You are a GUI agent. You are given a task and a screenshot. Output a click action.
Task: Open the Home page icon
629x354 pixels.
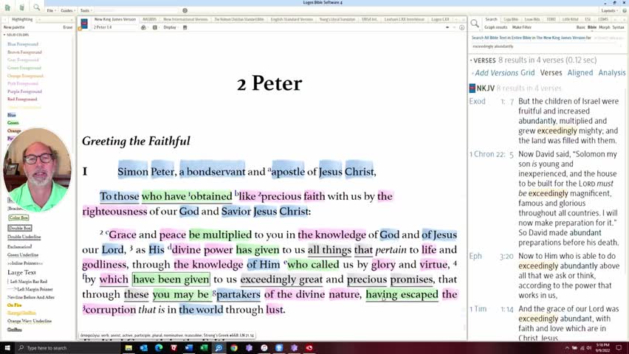7,7
